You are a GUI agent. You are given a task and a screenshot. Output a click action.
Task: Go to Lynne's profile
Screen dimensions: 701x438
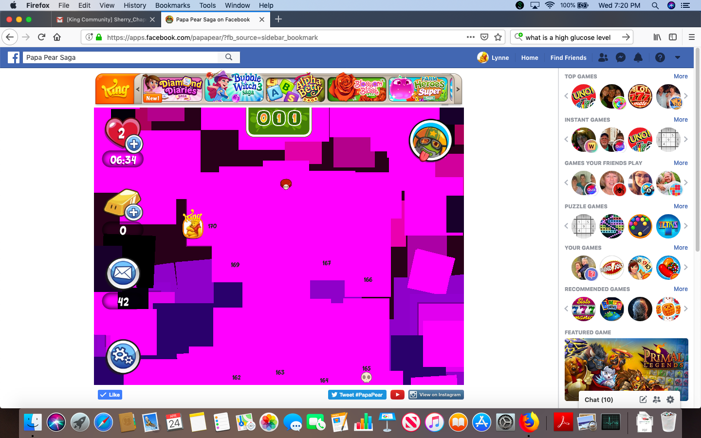(x=493, y=57)
